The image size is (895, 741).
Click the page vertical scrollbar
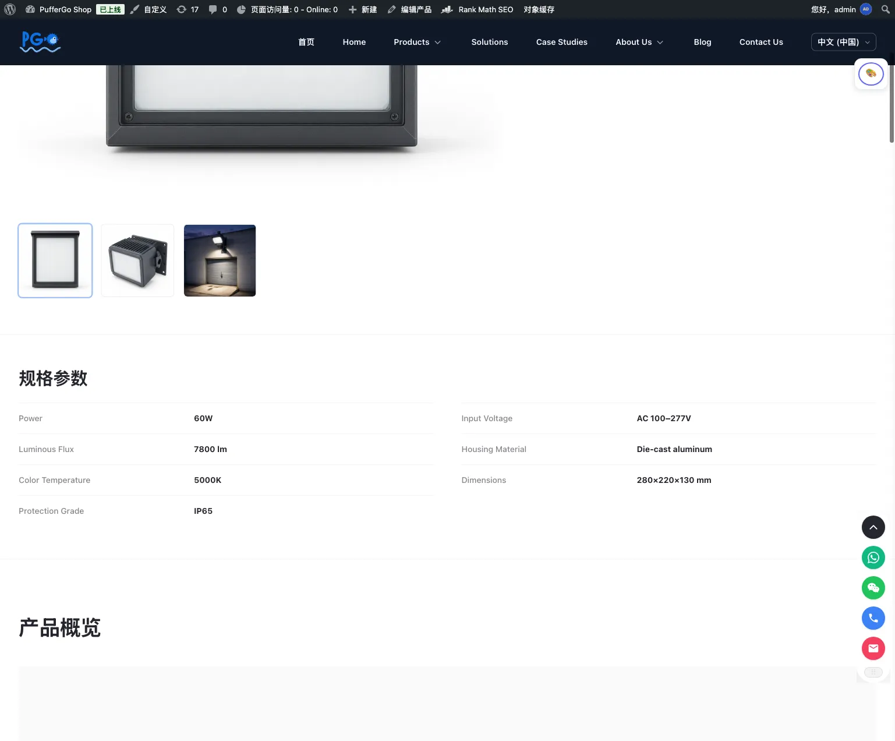tap(892, 99)
